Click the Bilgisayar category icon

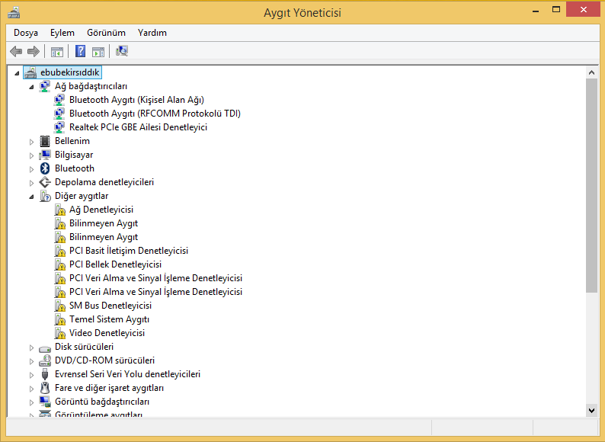coord(45,155)
